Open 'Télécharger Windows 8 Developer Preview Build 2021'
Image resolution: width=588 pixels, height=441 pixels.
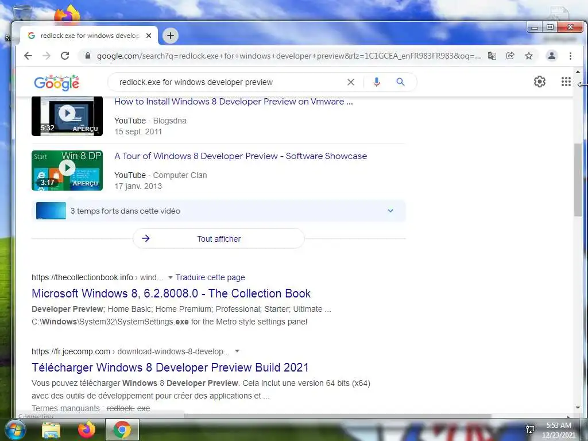tap(170, 367)
